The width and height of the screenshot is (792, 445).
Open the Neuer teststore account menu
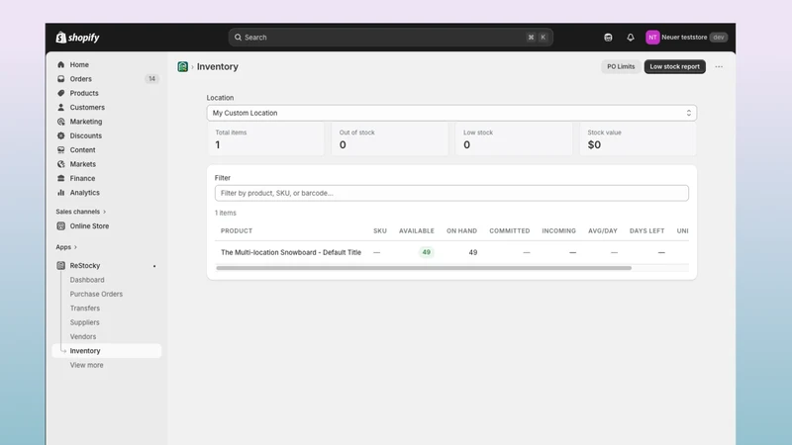click(686, 38)
